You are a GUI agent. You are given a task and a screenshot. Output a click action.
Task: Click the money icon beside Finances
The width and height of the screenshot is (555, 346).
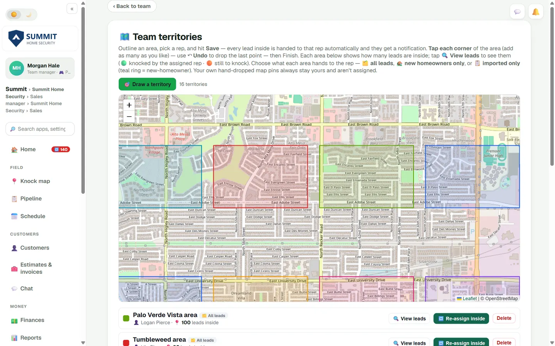click(x=14, y=320)
